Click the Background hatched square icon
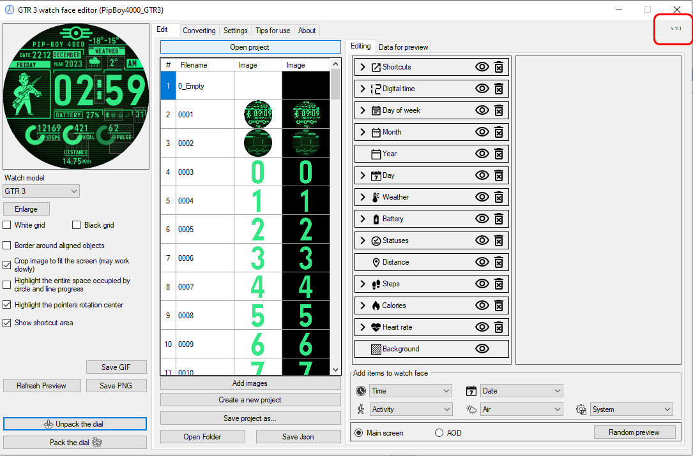Viewport: 693px width, 456px height. tap(376, 349)
